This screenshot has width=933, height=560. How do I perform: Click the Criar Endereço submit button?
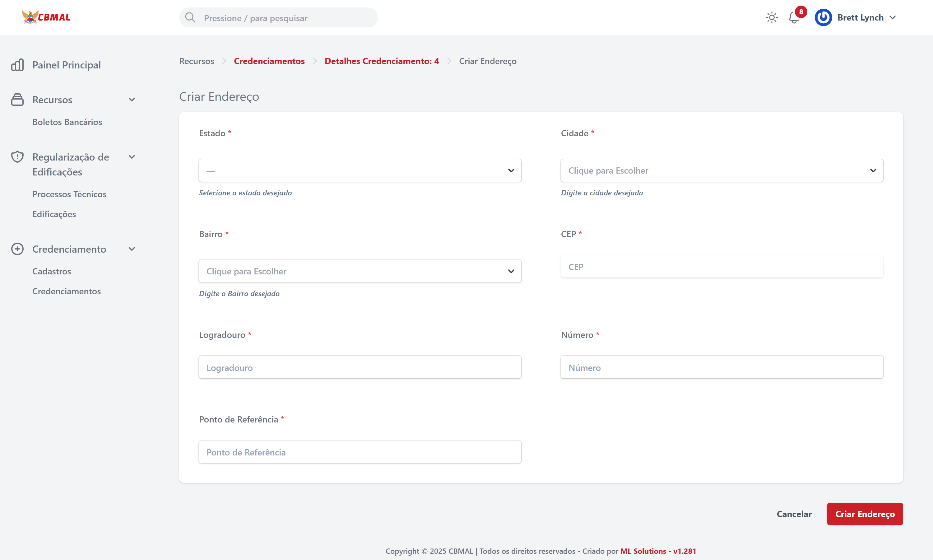coord(864,514)
